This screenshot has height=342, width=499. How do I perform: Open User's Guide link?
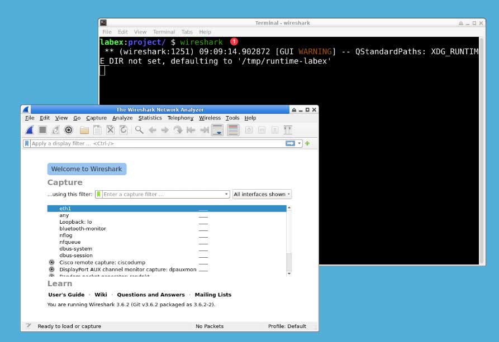[66, 295]
